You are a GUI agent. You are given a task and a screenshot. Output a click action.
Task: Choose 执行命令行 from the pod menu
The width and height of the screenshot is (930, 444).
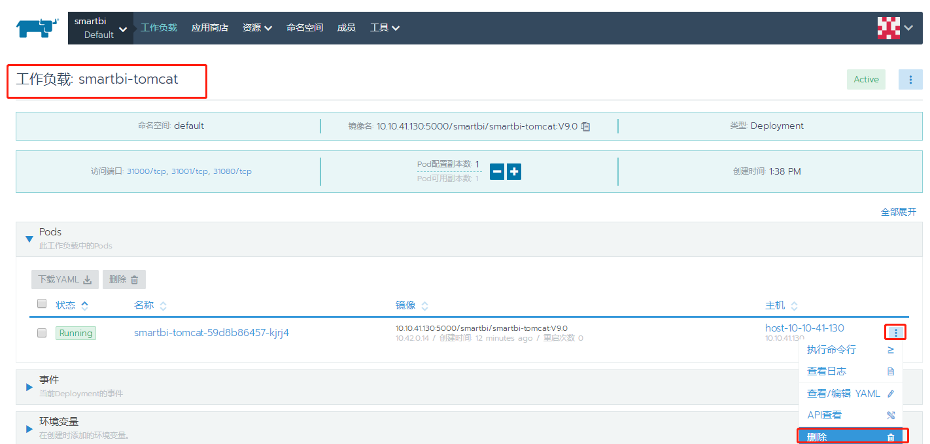(x=850, y=350)
